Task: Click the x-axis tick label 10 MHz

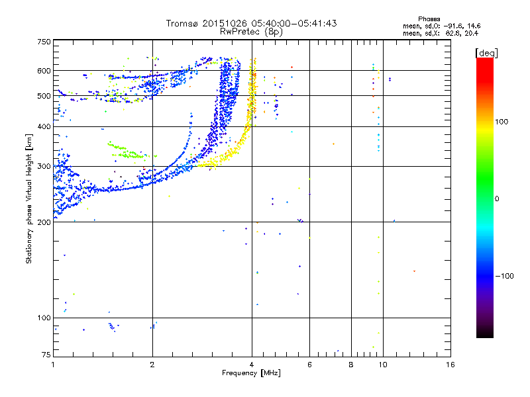Action: [x=383, y=365]
